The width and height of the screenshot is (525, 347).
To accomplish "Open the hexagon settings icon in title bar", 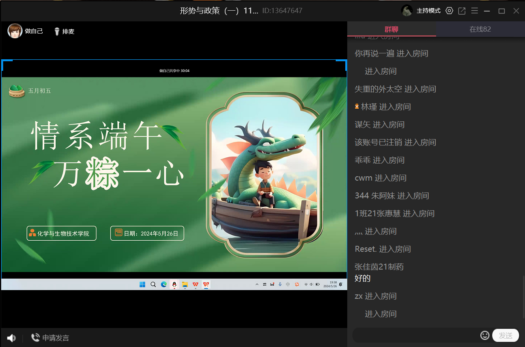I will pos(449,11).
